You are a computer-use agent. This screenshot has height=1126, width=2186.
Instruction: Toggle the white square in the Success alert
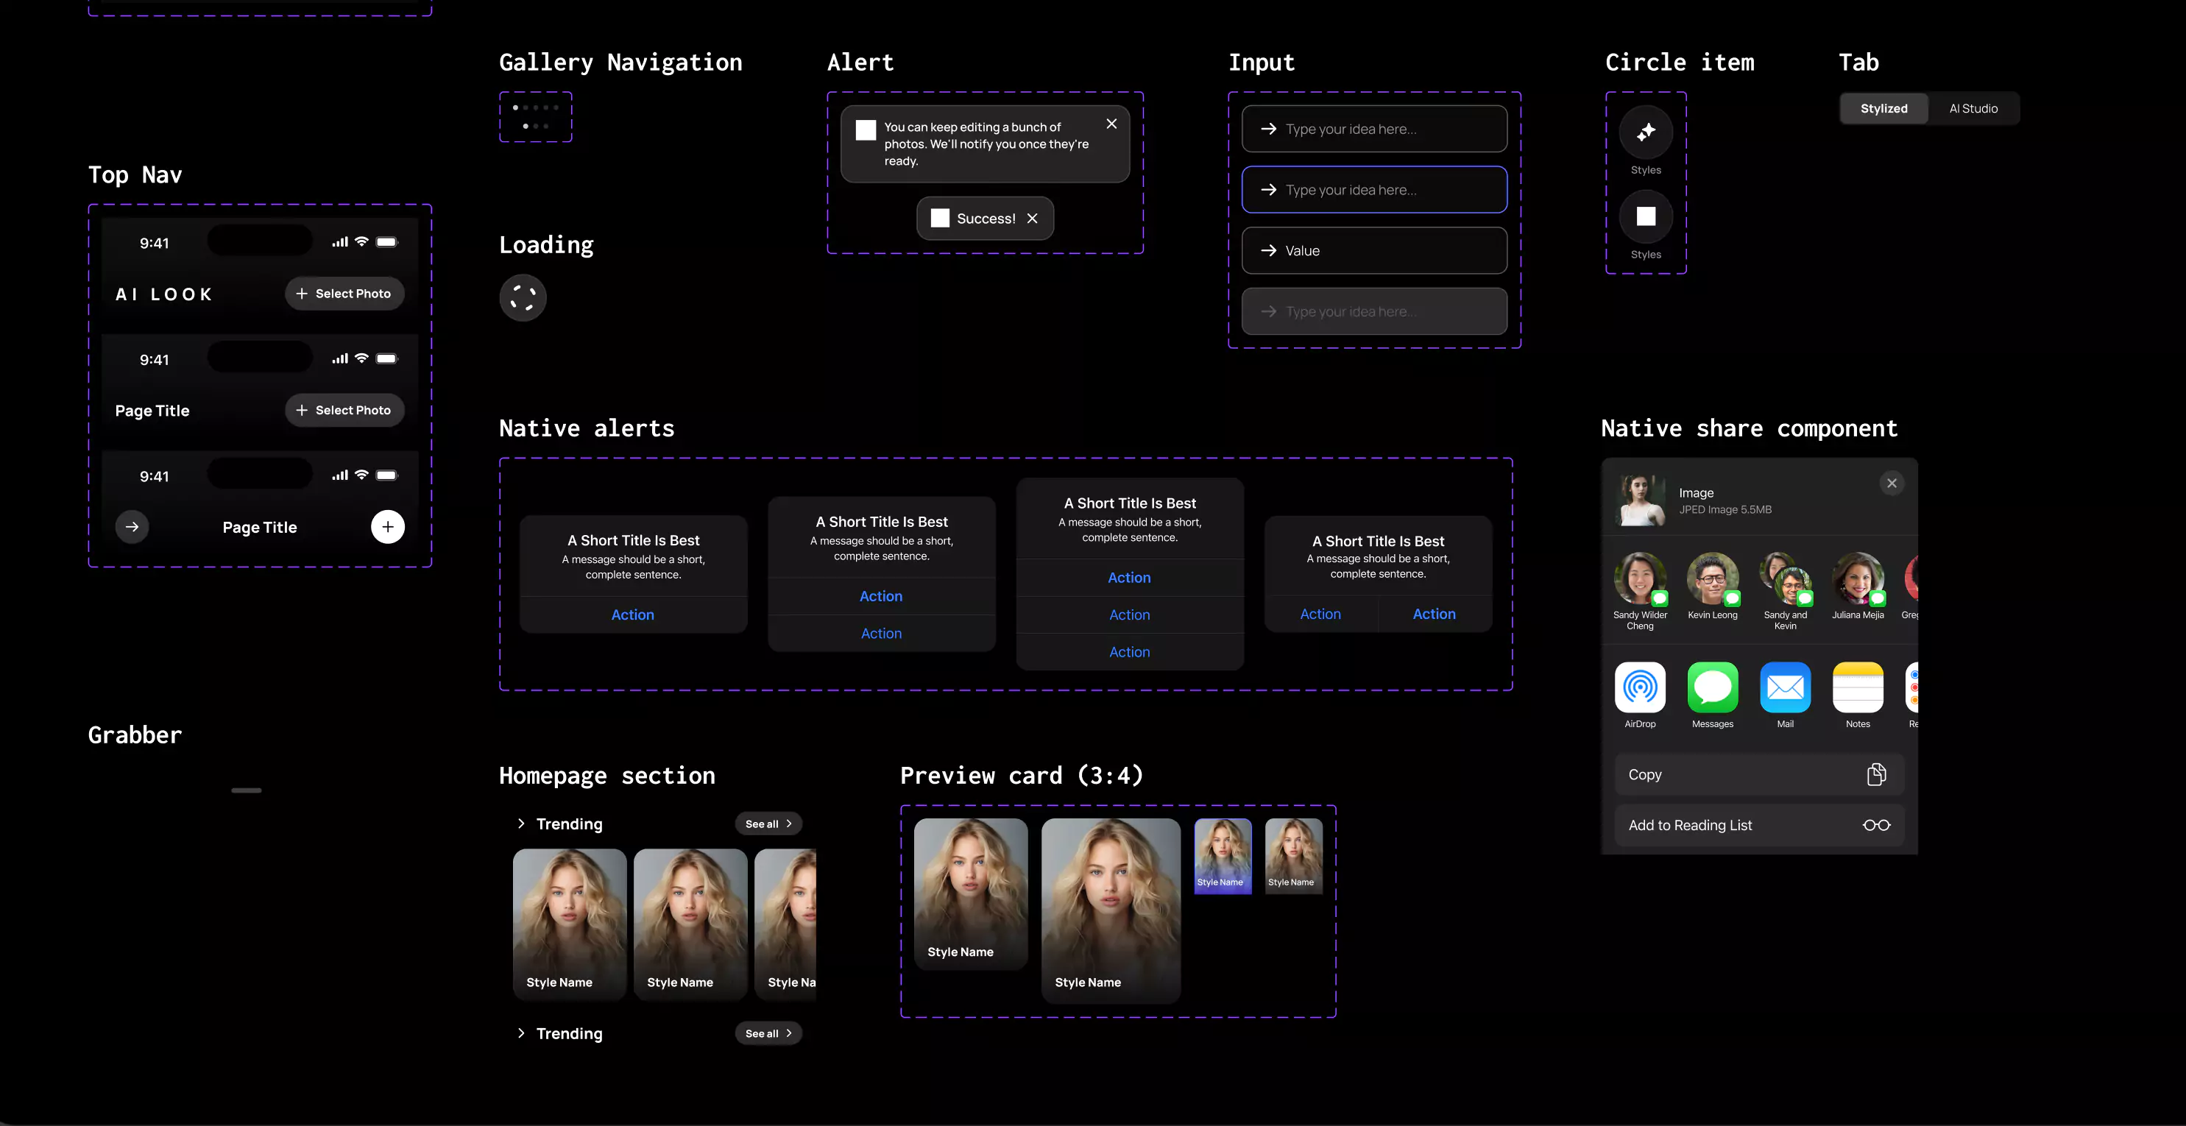coord(939,219)
